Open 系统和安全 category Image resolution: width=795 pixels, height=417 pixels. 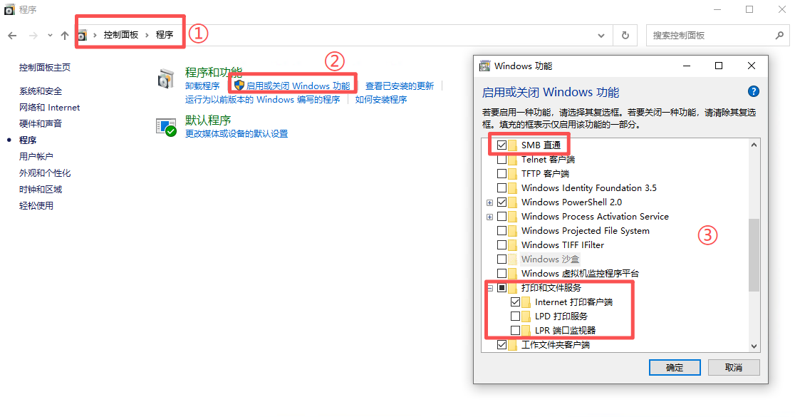(x=41, y=91)
